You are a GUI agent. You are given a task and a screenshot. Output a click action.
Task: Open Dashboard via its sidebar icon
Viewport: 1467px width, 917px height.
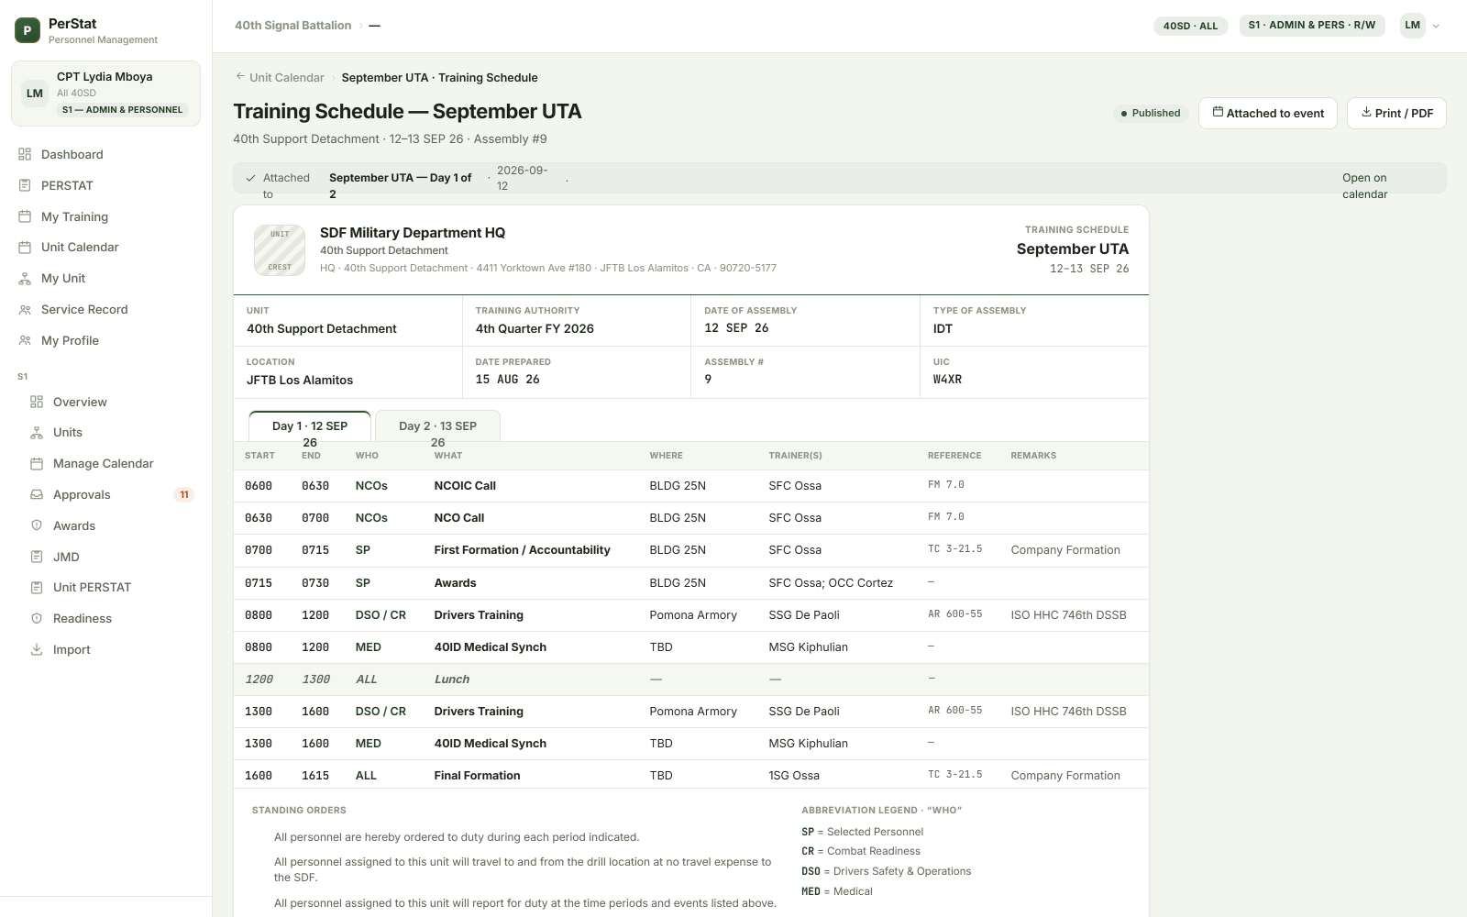pyautogui.click(x=25, y=154)
